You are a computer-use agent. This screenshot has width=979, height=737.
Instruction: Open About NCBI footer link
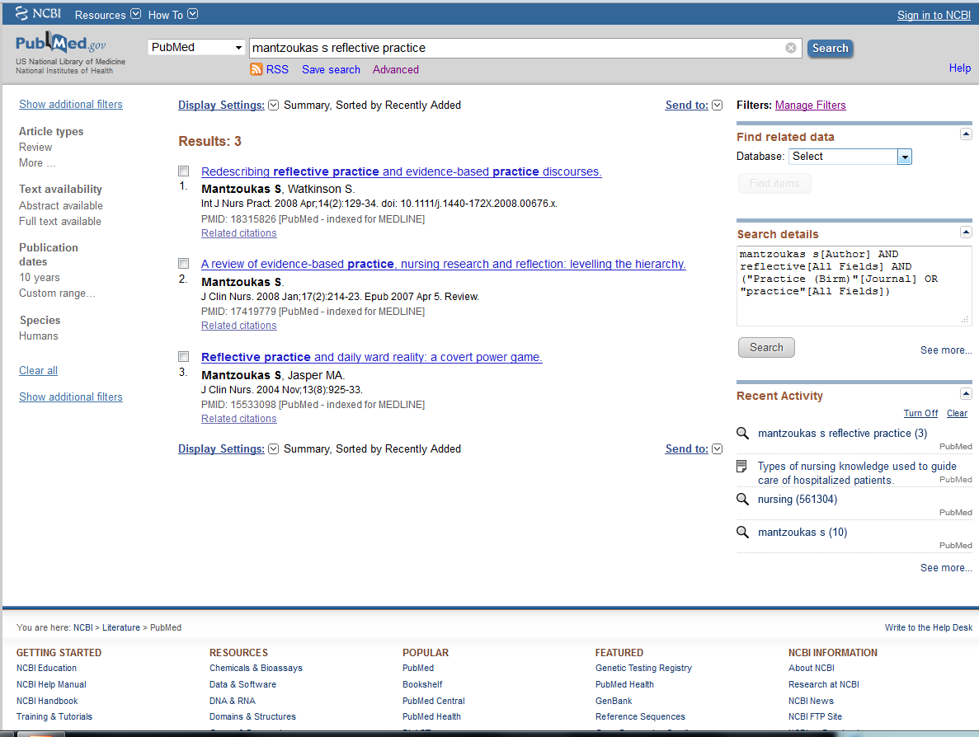(811, 668)
